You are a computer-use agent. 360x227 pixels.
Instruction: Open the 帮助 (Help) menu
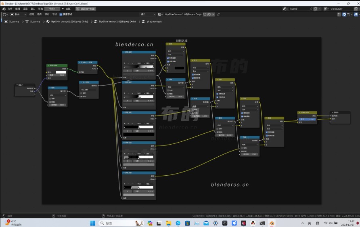41,9
